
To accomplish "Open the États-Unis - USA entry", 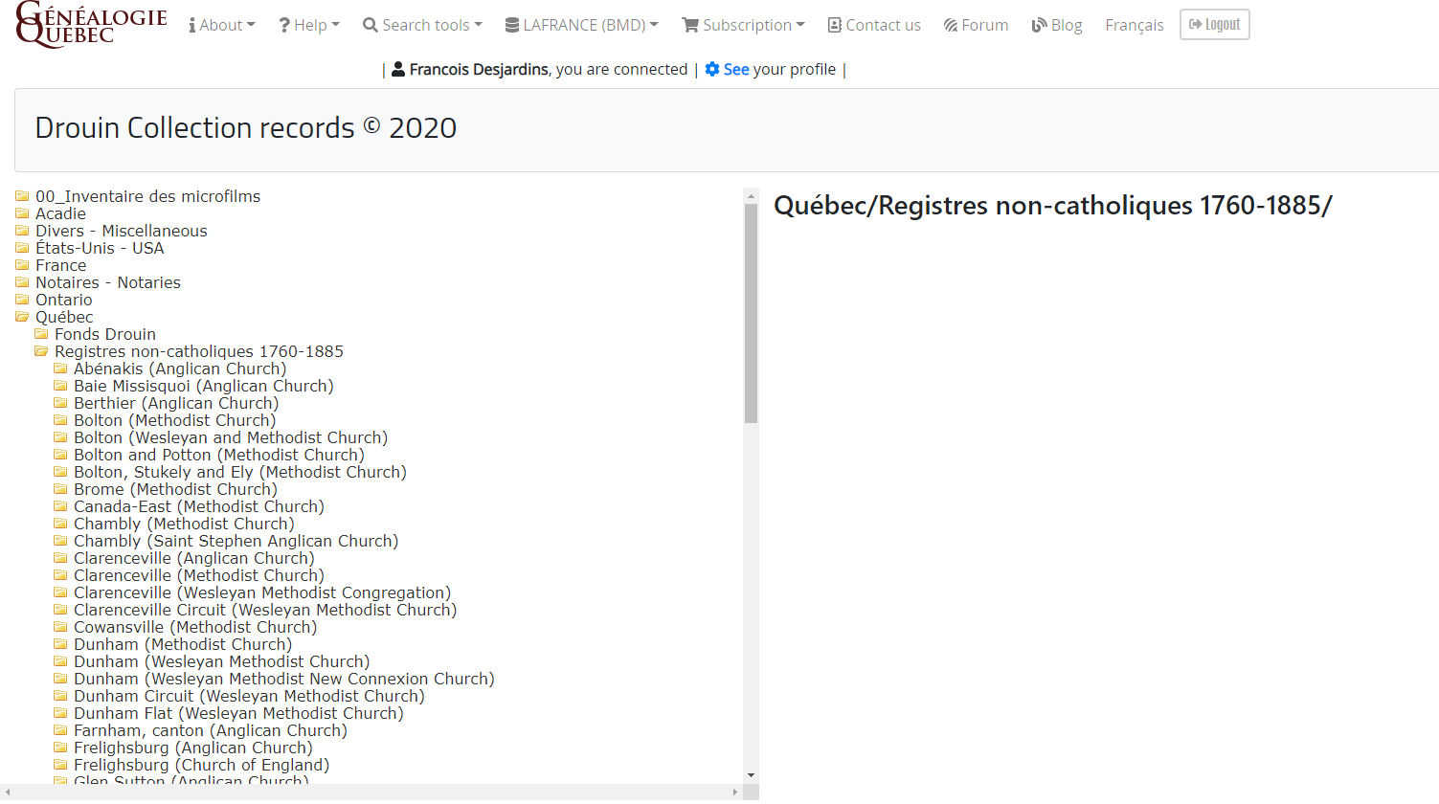I will (100, 248).
